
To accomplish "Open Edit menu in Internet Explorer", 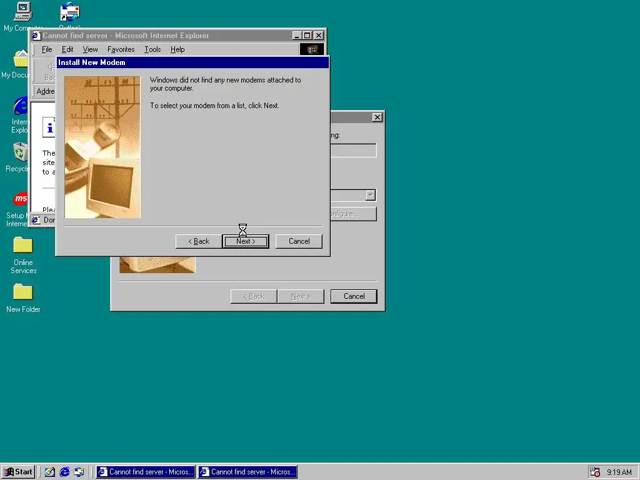I will tap(67, 49).
